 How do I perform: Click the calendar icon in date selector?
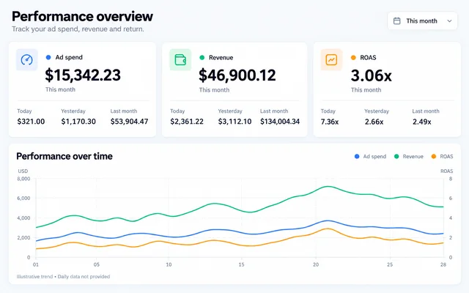pos(397,21)
